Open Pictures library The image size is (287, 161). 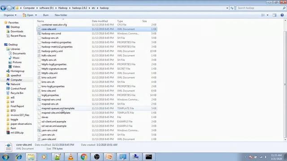tap(17, 62)
